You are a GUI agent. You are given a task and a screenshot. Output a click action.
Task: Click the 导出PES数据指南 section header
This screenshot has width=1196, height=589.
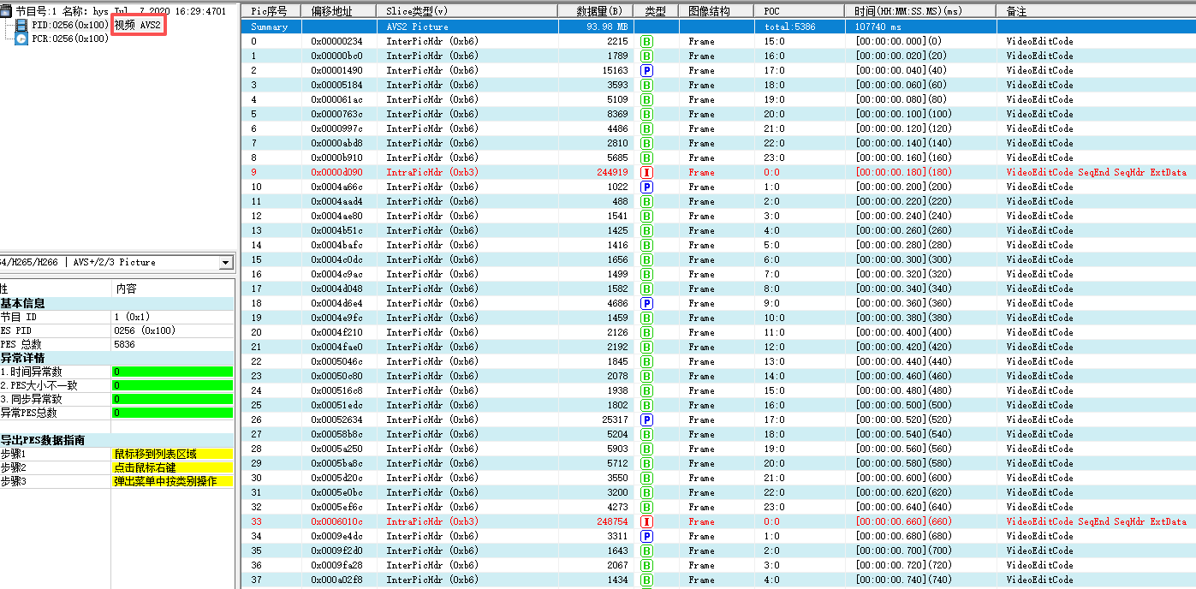[116, 440]
